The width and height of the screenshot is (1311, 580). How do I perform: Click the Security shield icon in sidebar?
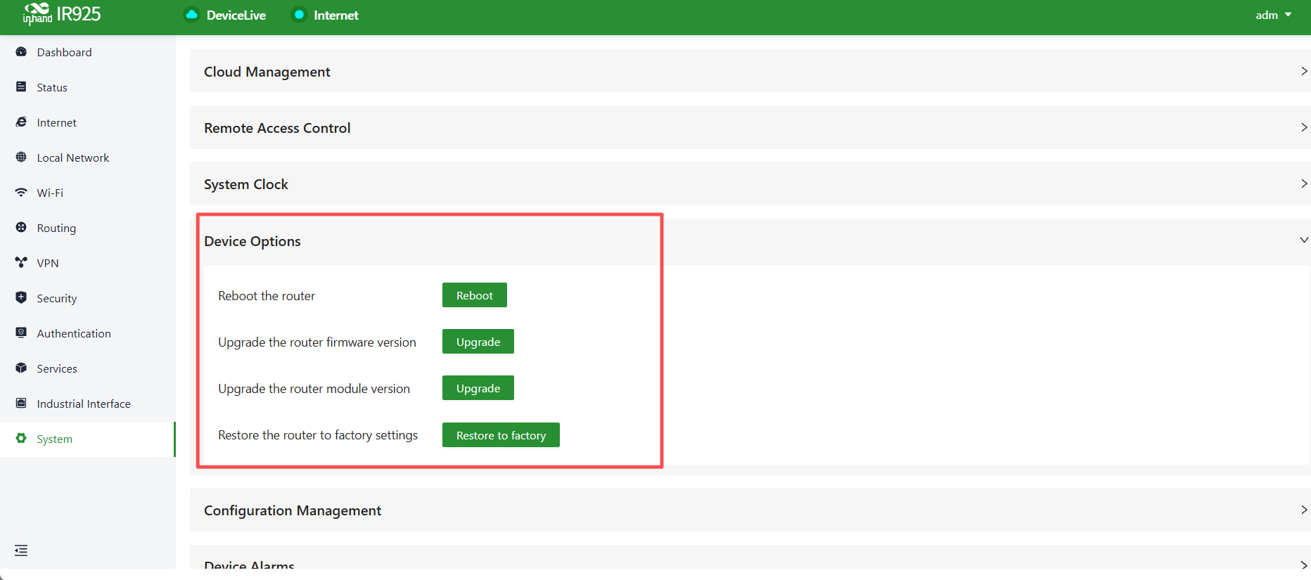click(x=21, y=298)
